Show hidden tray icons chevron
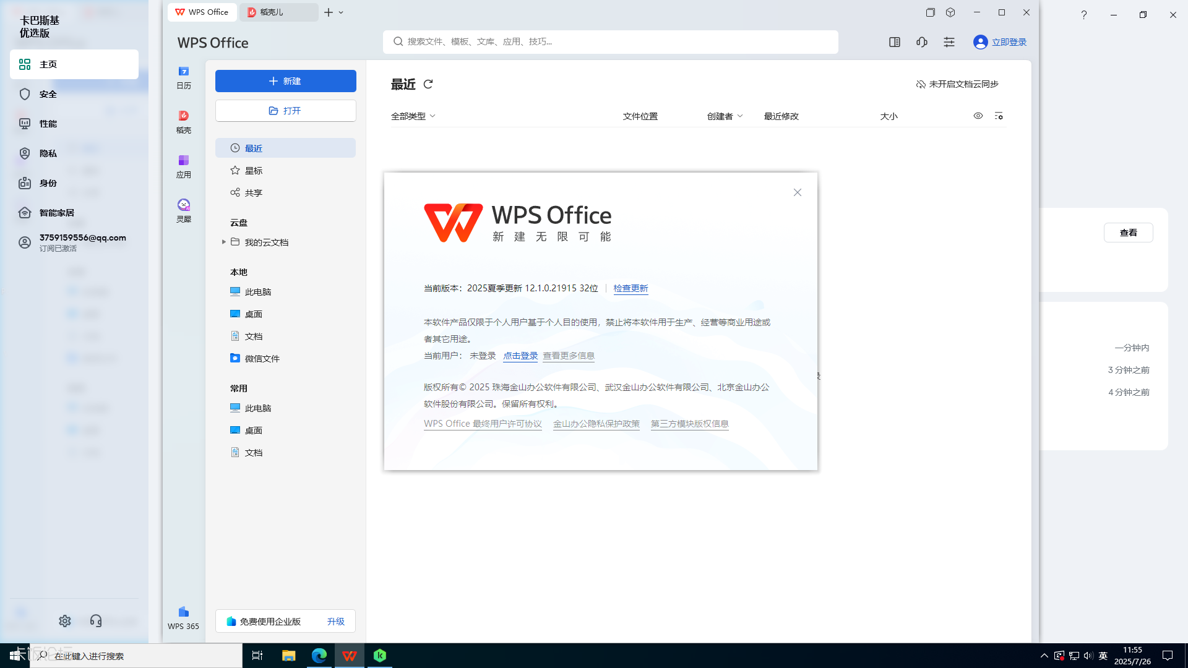The image size is (1188, 668). [1044, 656]
